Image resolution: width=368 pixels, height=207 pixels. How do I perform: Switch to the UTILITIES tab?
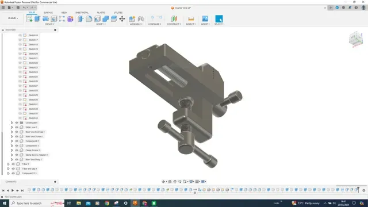(118, 13)
